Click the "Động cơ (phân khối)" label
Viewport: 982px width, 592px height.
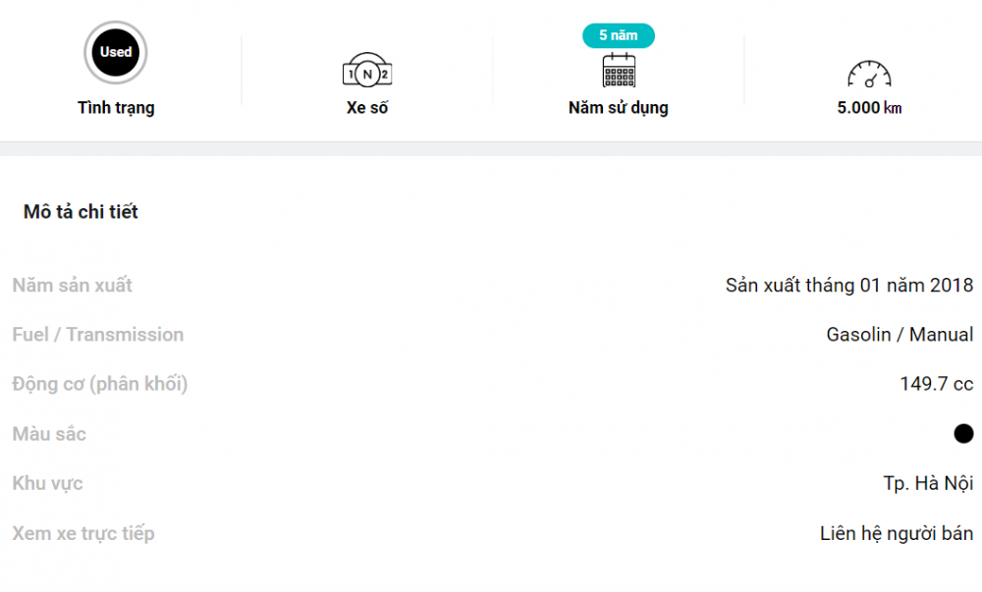coord(100,384)
